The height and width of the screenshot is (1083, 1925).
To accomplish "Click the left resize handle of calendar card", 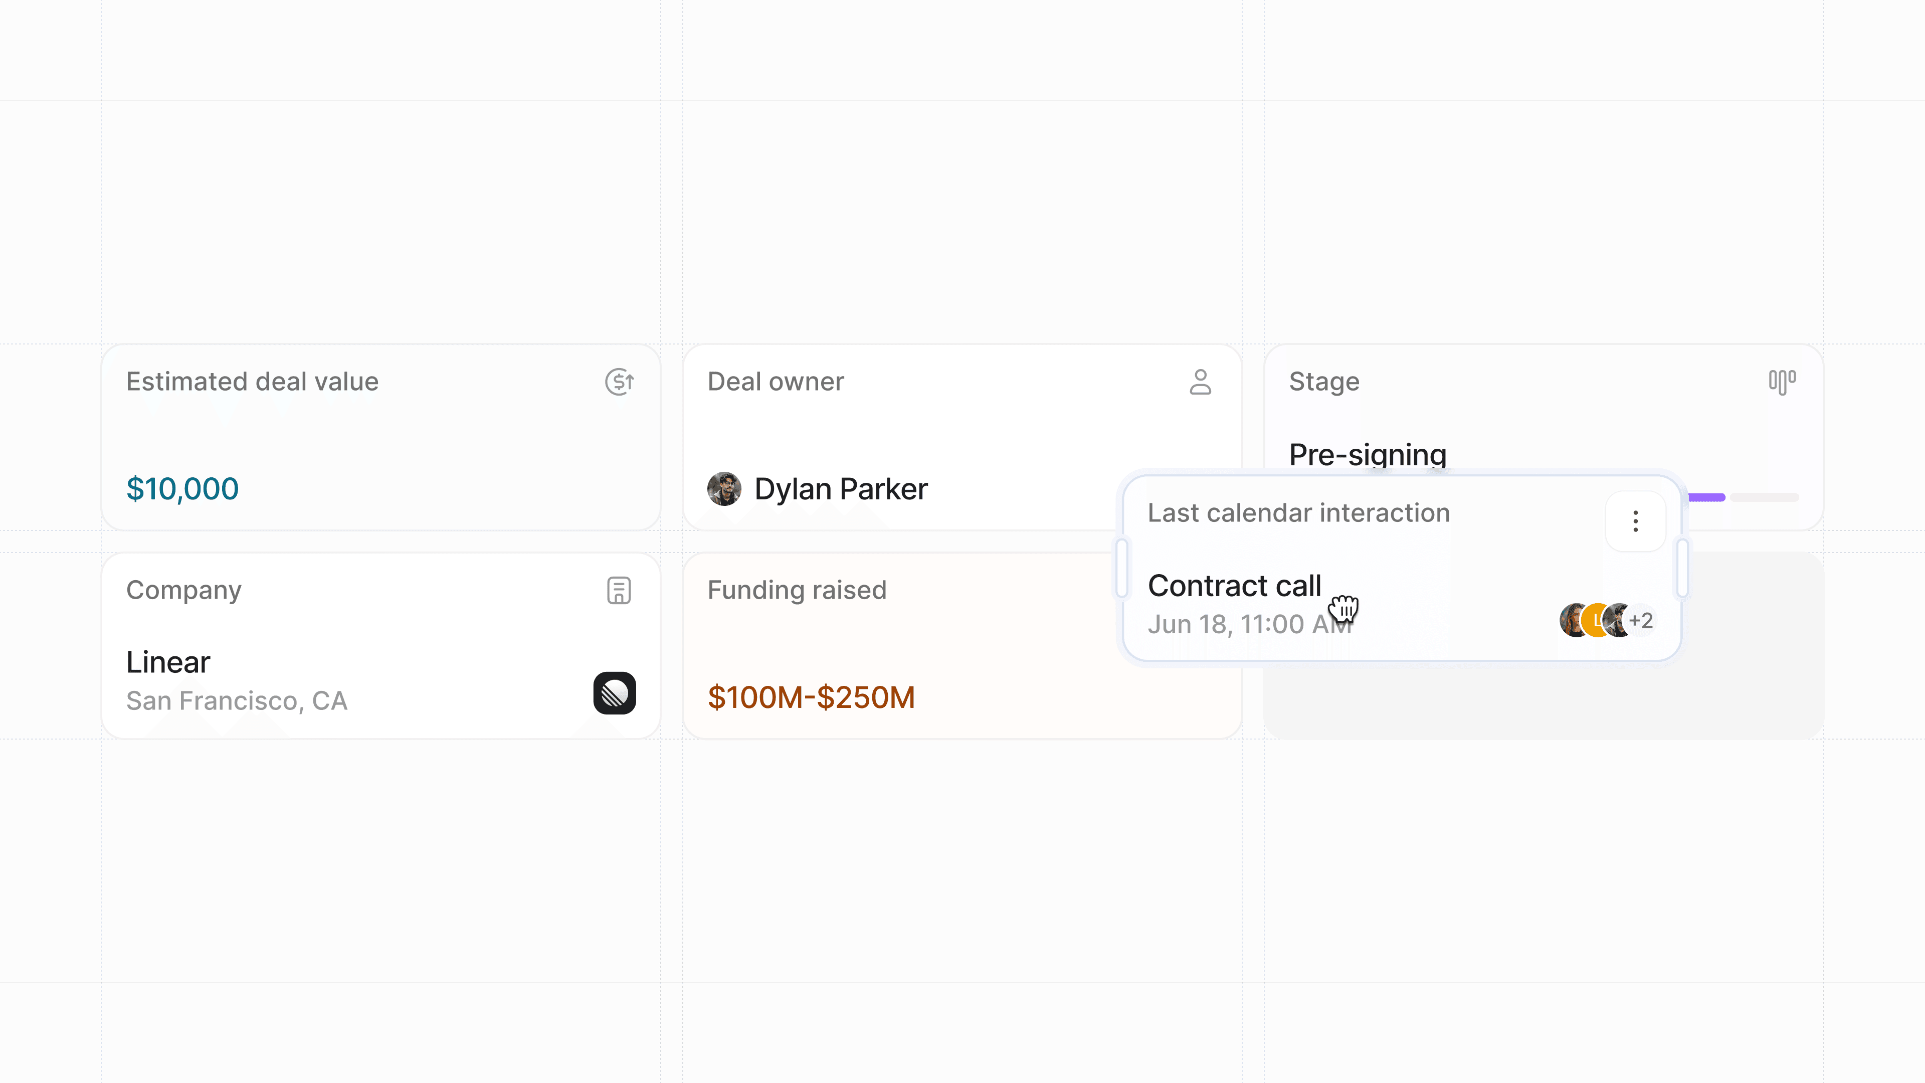I will coord(1121,569).
